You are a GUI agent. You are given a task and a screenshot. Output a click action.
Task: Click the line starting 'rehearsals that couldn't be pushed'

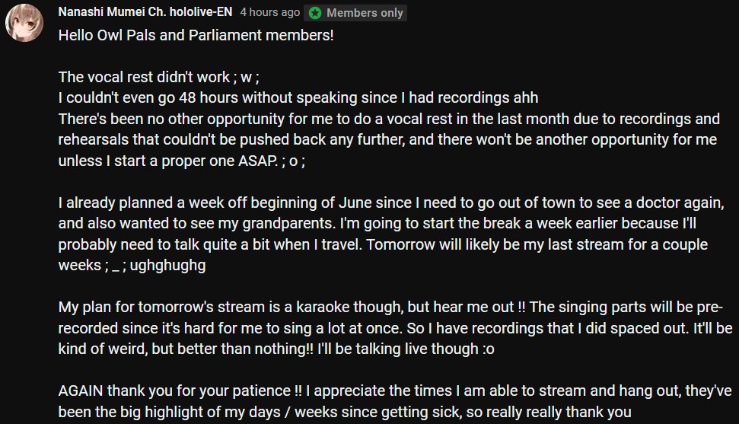[x=387, y=140]
